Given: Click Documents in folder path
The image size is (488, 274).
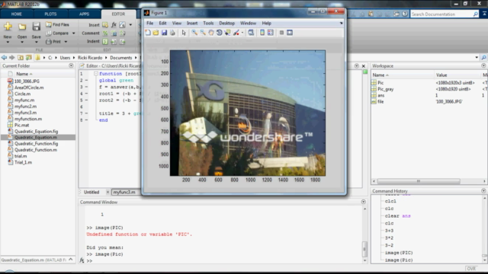Looking at the screenshot, I should 121,58.
